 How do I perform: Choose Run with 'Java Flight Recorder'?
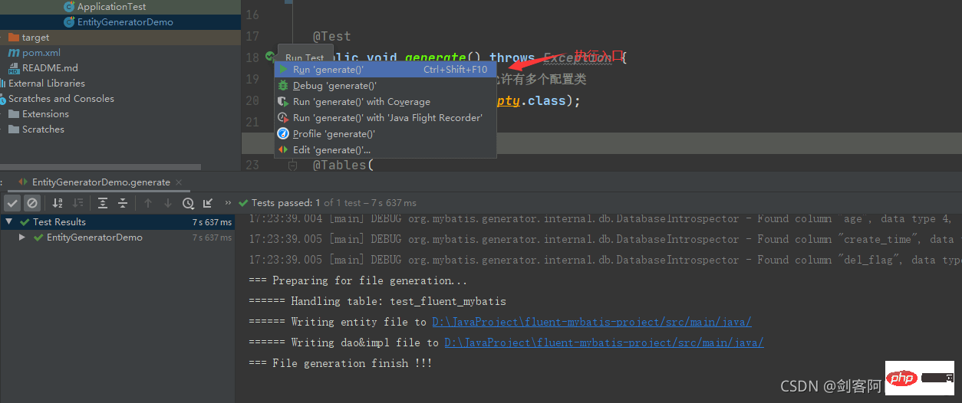[x=385, y=118]
